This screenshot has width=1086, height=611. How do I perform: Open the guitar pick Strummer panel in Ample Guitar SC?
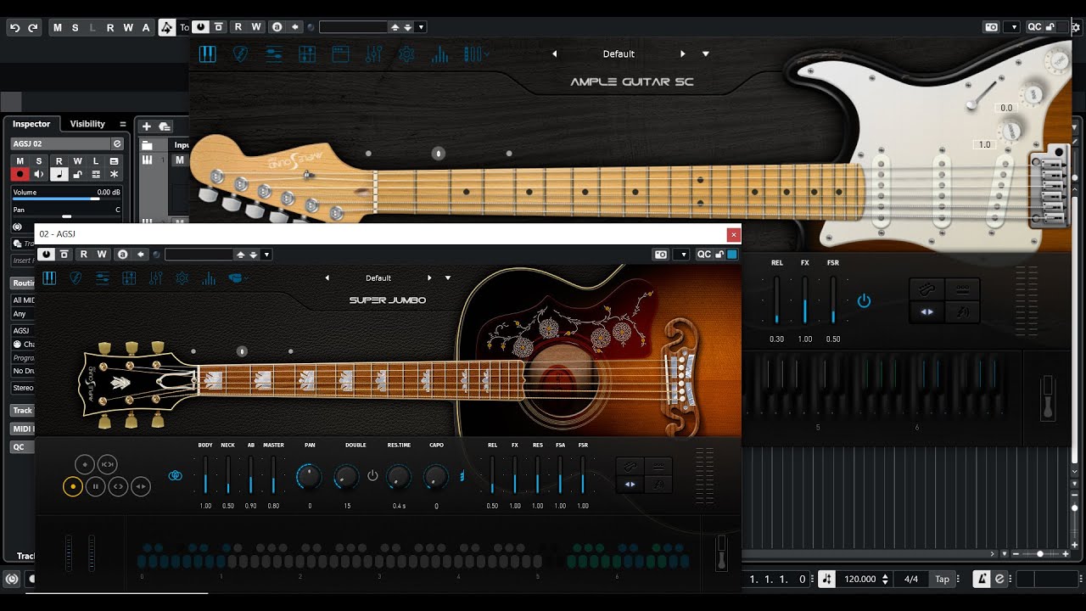[x=241, y=54]
